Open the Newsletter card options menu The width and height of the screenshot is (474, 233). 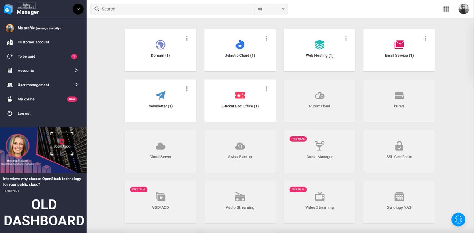pos(187,89)
